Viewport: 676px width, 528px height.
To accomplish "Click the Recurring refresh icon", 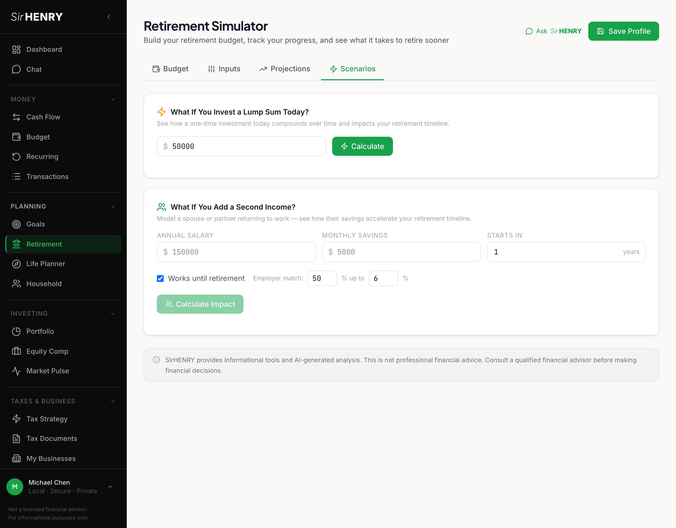I will (16, 157).
